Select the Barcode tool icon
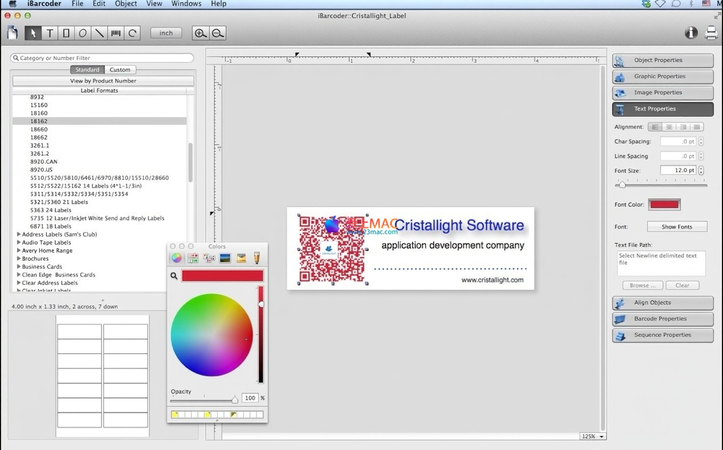The image size is (723, 450). (x=115, y=33)
